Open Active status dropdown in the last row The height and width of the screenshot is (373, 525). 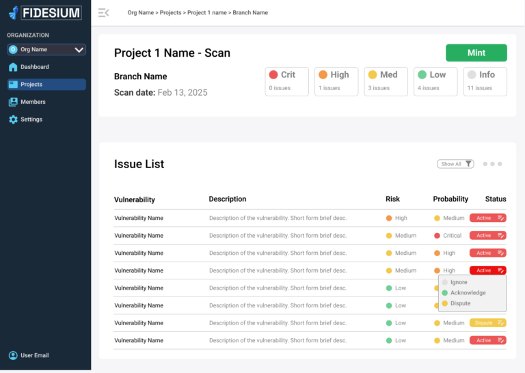tap(488, 340)
